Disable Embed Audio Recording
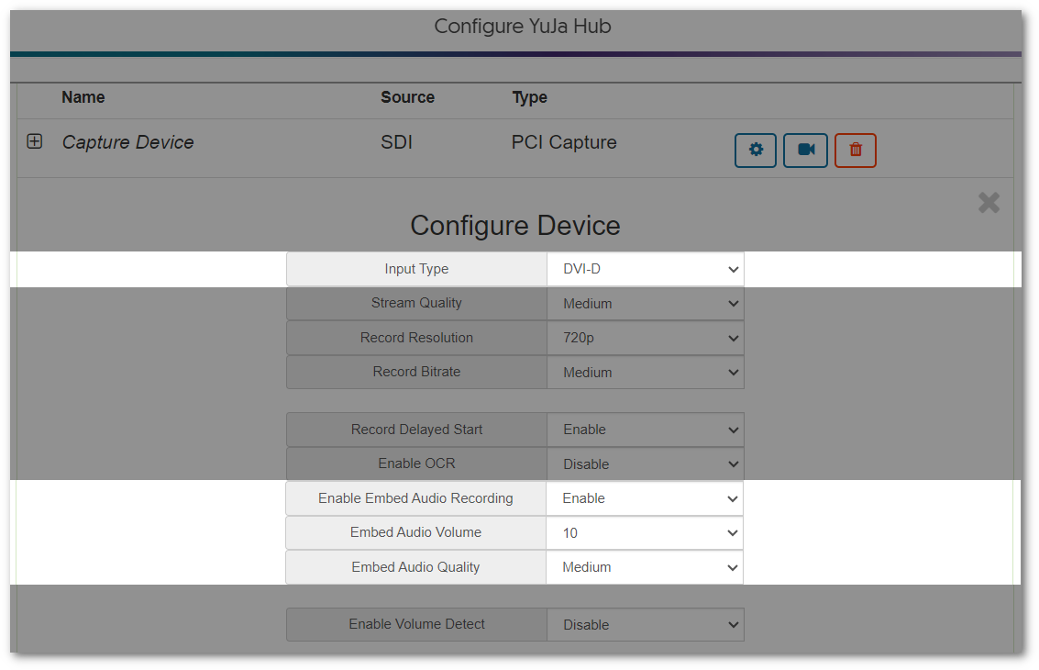The image size is (1039, 670). click(x=645, y=497)
